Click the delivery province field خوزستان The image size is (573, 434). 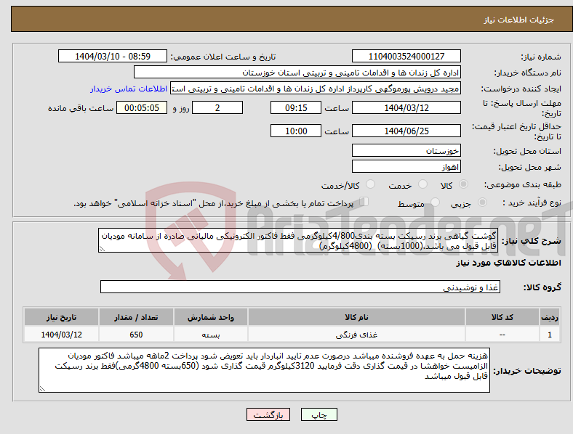tap(406, 150)
